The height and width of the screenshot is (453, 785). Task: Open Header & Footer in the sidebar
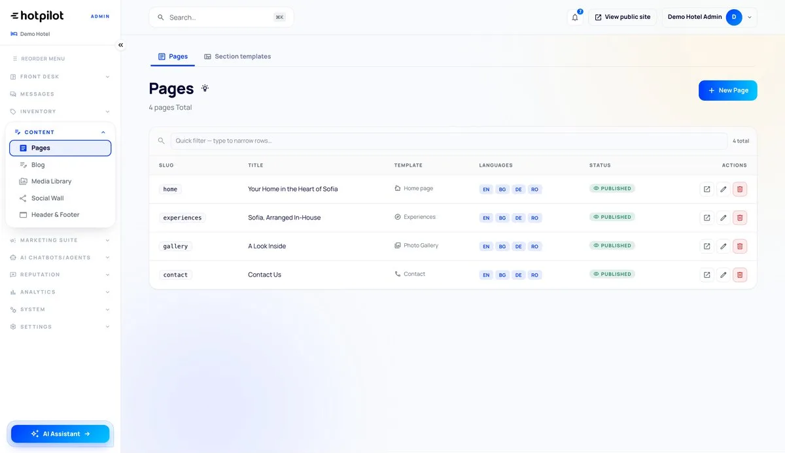(x=60, y=215)
